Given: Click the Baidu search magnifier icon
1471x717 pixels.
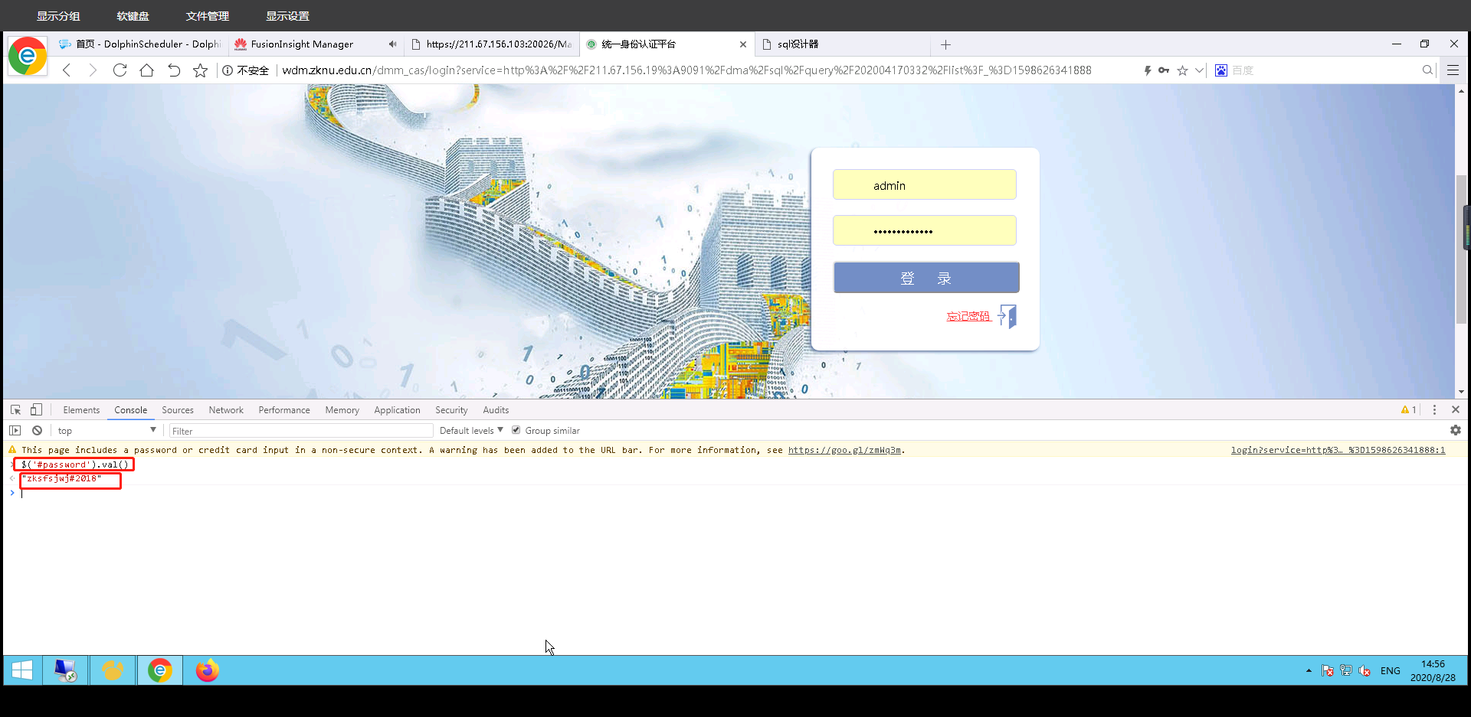Looking at the screenshot, I should pos(1427,70).
